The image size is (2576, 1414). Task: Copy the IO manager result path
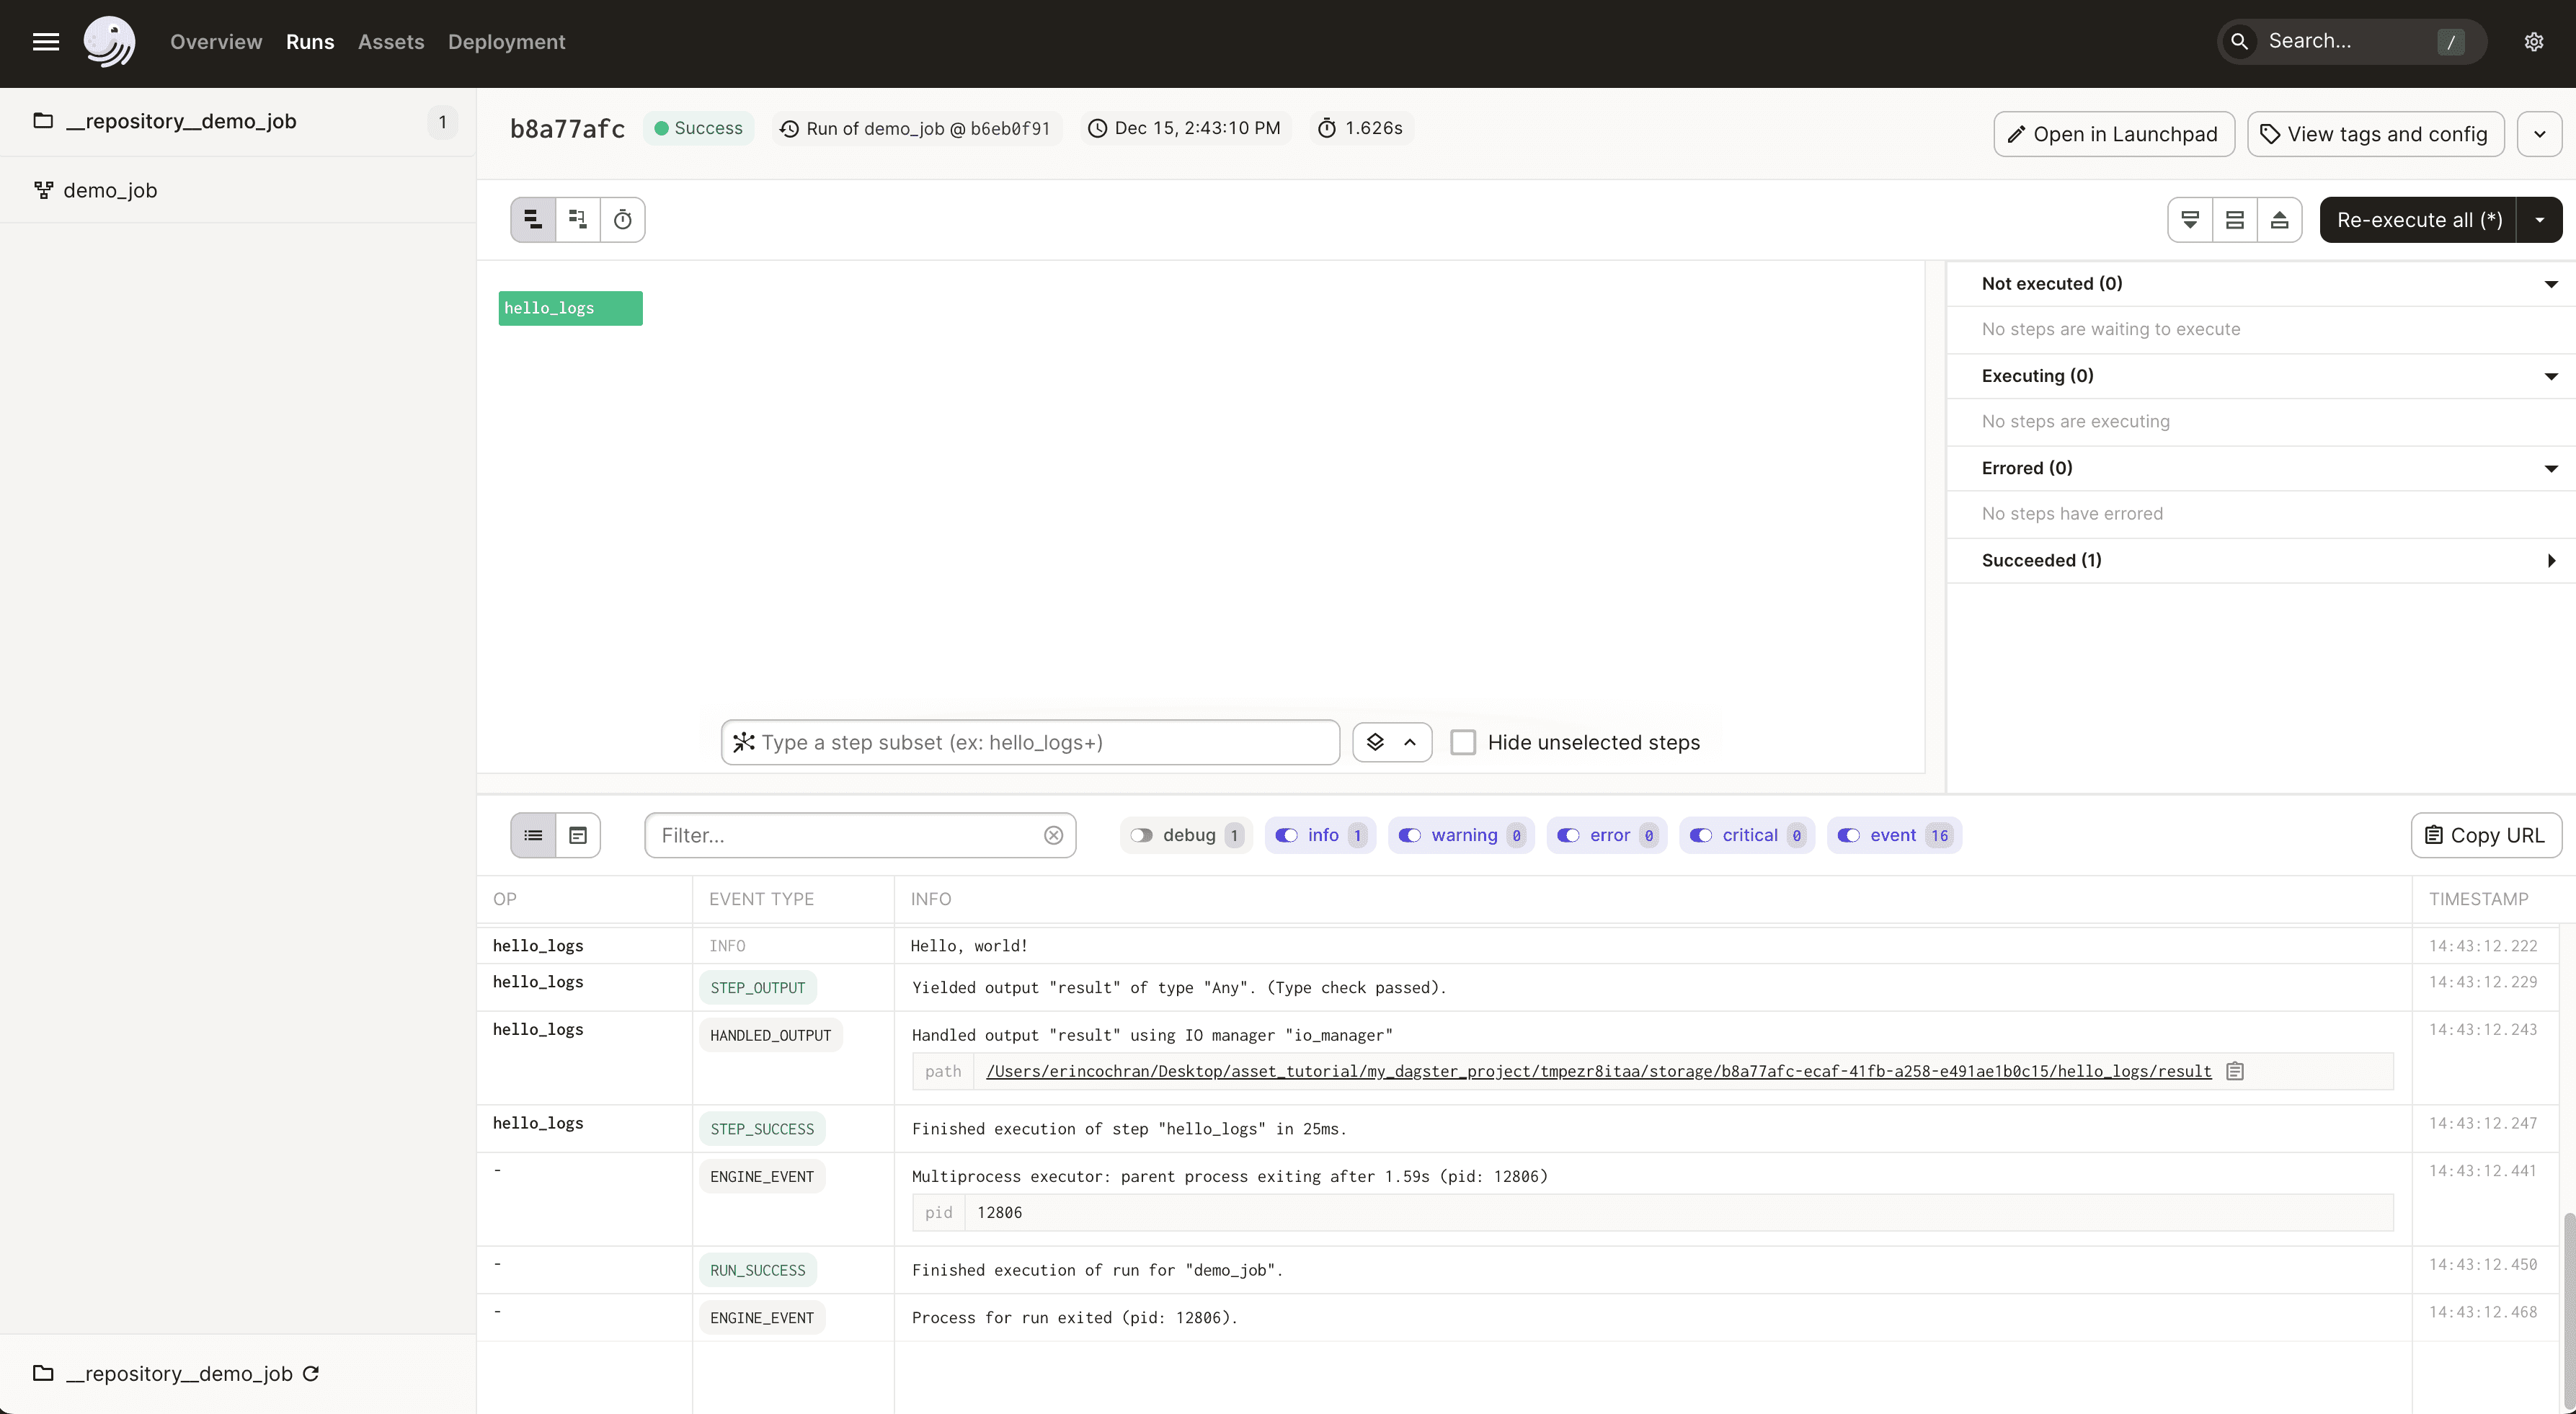[2236, 1070]
